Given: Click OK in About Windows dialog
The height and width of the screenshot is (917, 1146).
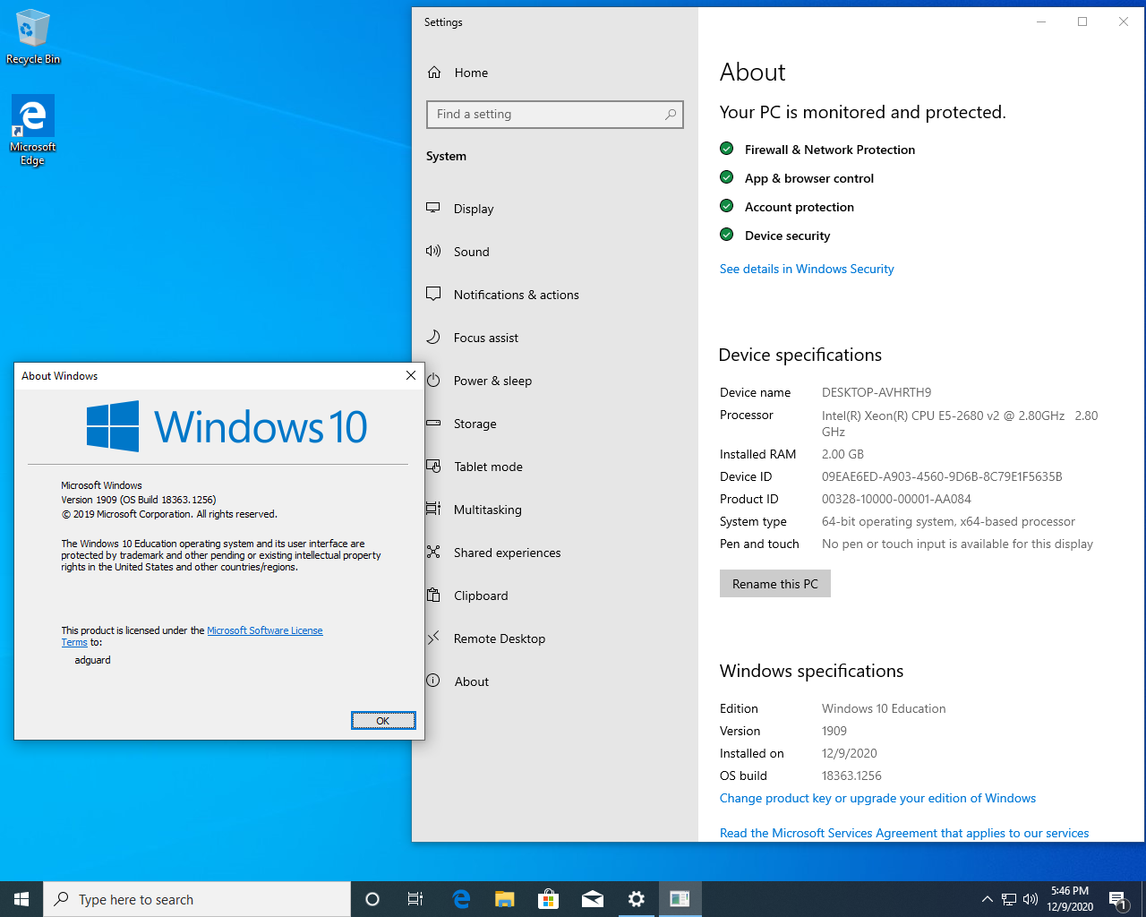Looking at the screenshot, I should tap(383, 721).
